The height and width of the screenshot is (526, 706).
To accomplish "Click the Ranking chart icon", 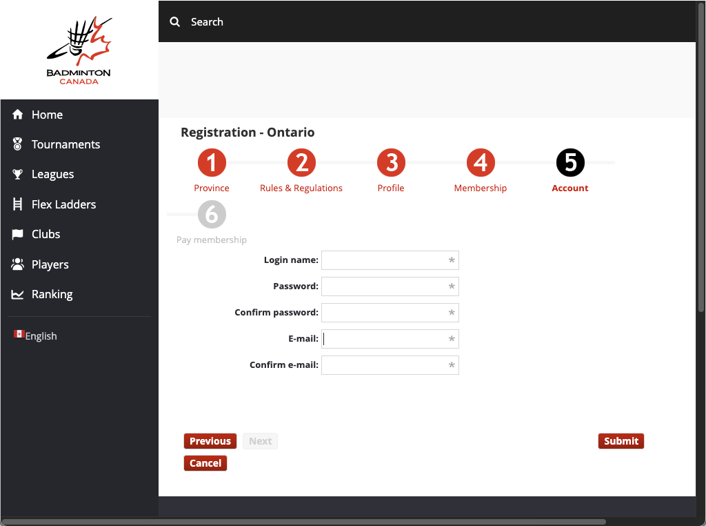I will pyautogui.click(x=17, y=294).
